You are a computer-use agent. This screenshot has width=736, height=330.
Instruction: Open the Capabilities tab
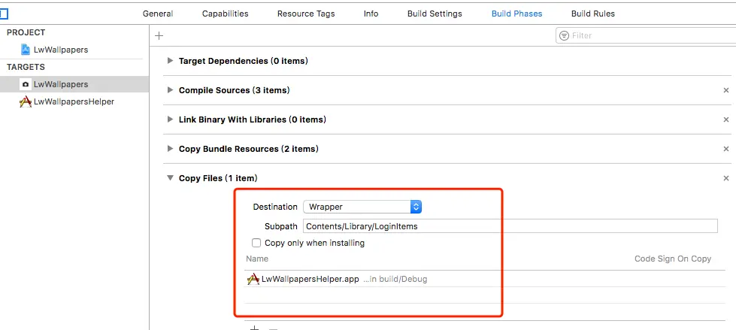[225, 14]
